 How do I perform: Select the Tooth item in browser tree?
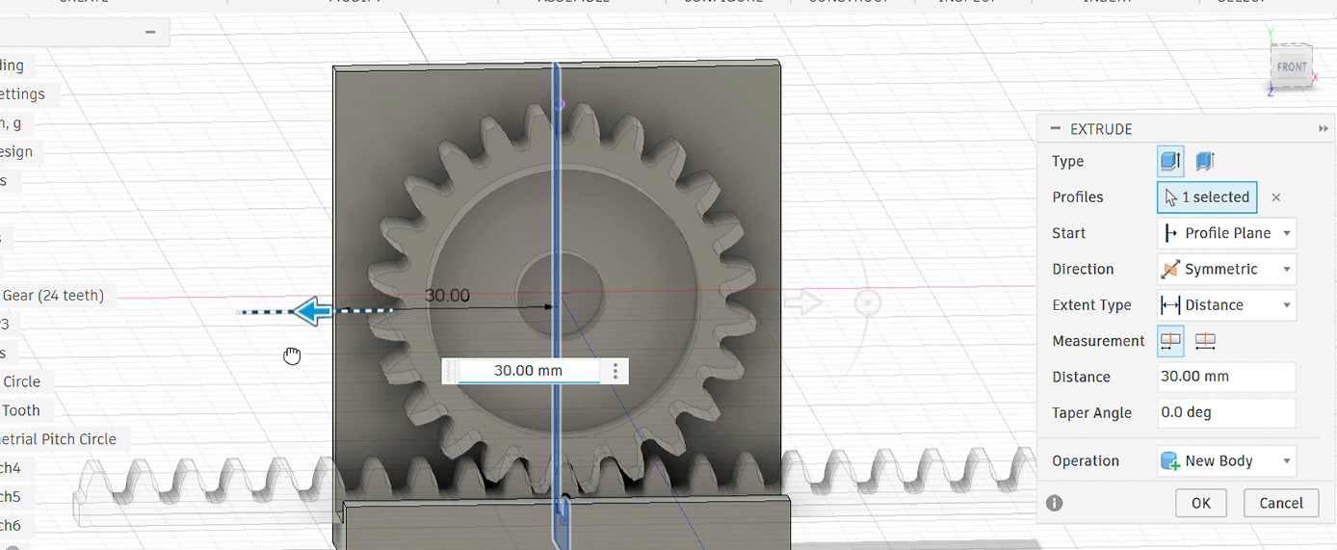pos(21,410)
